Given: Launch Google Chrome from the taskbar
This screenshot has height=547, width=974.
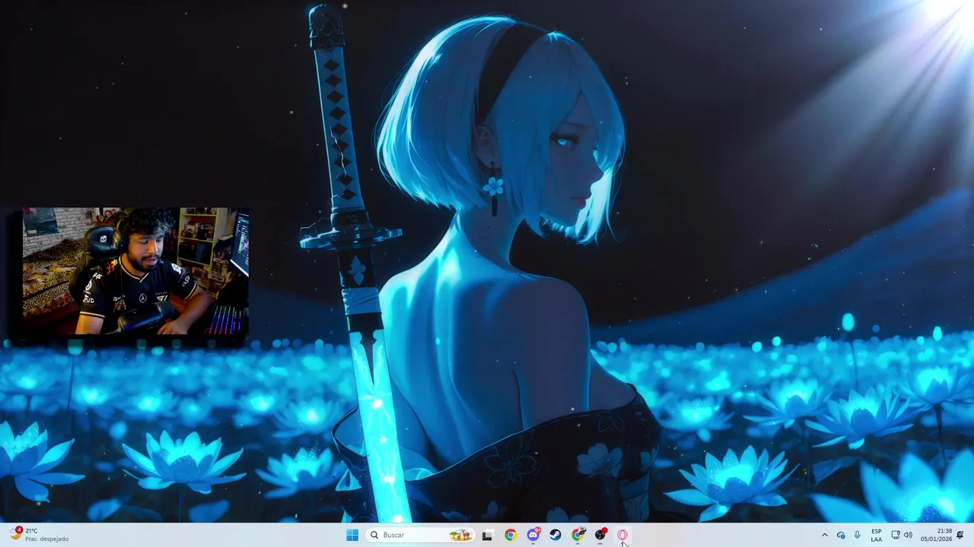Looking at the screenshot, I should [x=510, y=535].
